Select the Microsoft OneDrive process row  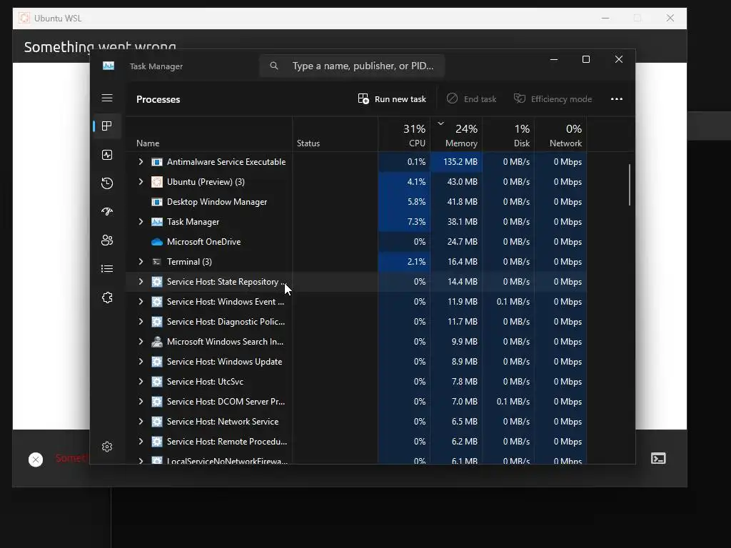[x=356, y=242]
